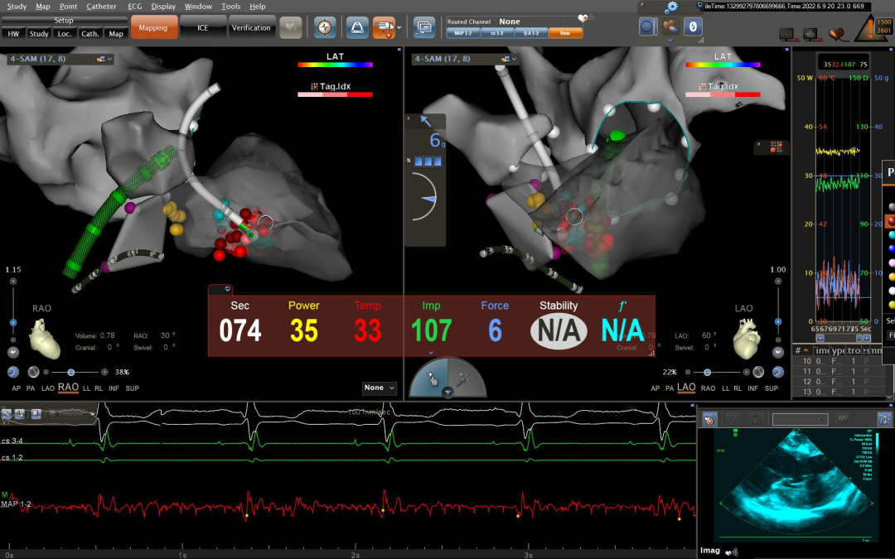Open the None dropdown in left view

379,388
